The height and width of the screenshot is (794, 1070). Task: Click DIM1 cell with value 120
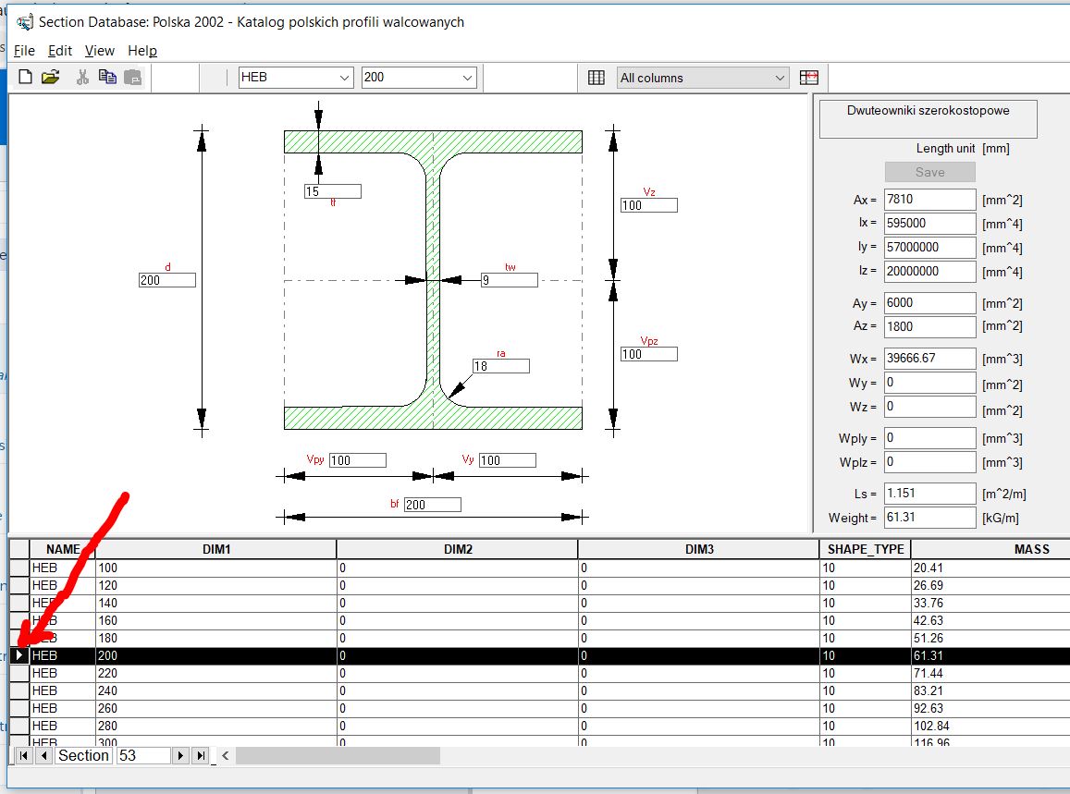pyautogui.click(x=216, y=585)
